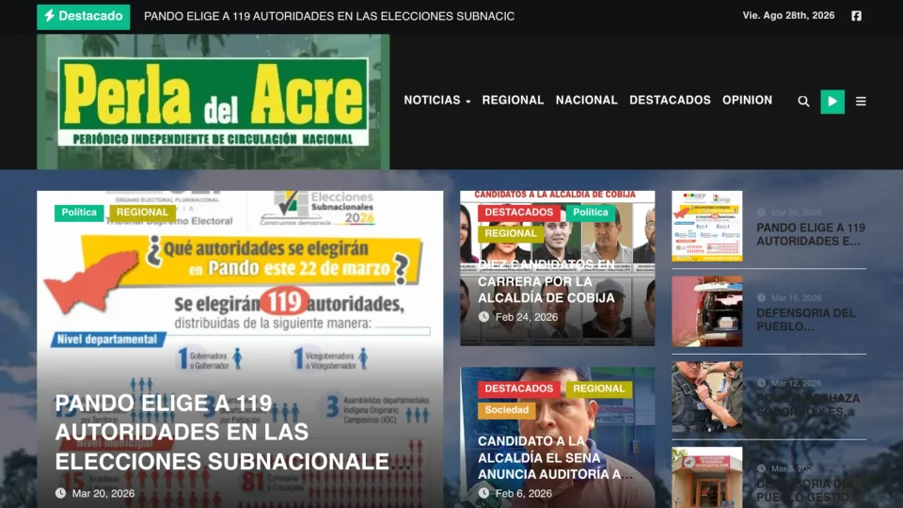Open the DESTACADOS menu section
The width and height of the screenshot is (903, 508).
coord(670,101)
